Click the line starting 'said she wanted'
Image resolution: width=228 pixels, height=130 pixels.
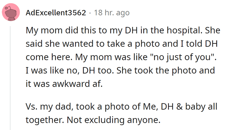pyautogui.click(x=122, y=44)
